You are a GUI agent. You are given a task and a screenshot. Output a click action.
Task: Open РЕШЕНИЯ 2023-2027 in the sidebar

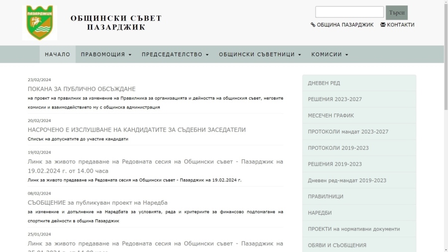[x=359, y=99]
